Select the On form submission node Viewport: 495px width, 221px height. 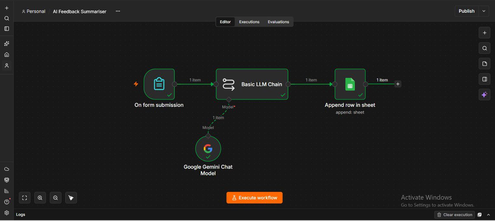pos(159,84)
